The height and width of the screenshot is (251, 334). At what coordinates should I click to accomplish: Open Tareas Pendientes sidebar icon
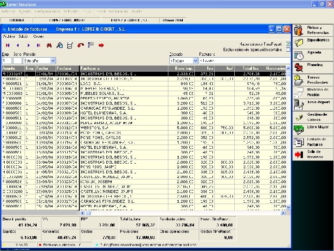(x=299, y=80)
